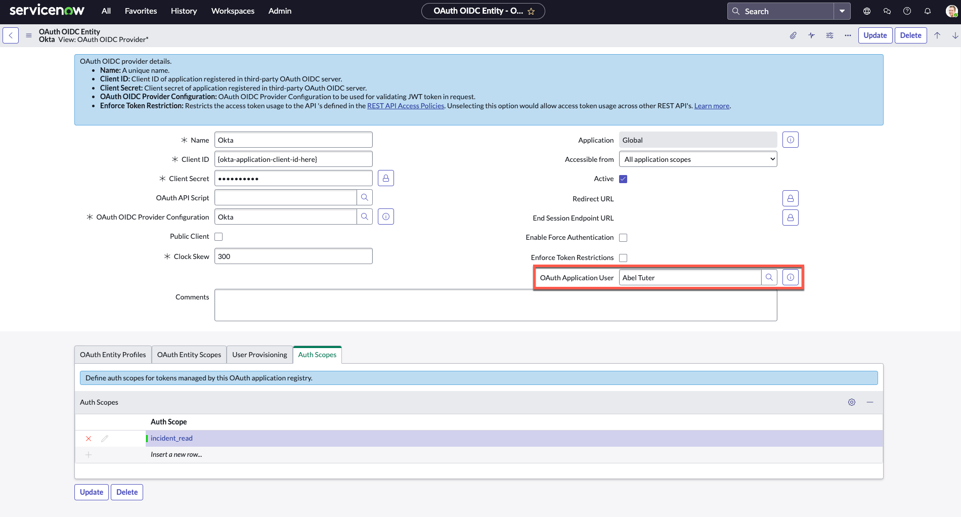
Task: Open the globe scope picker icon
Action: coord(867,11)
